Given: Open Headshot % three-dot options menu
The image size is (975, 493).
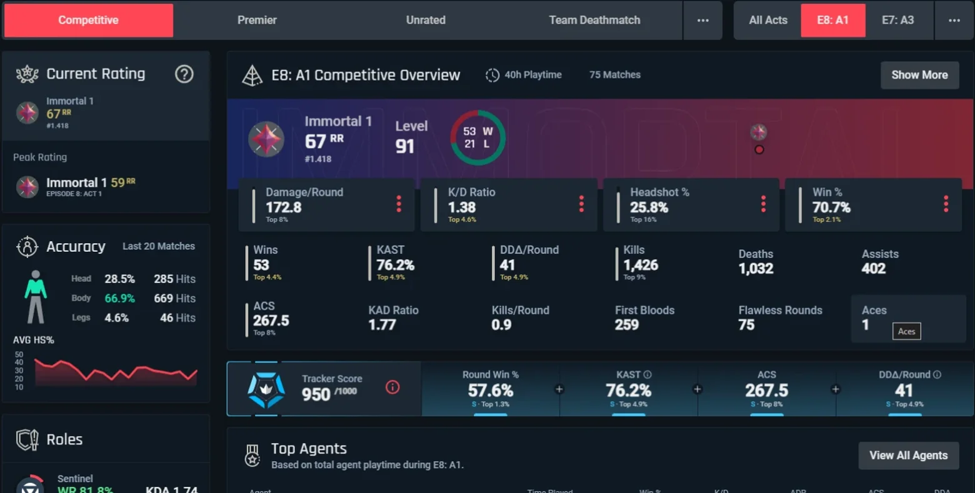Looking at the screenshot, I should tap(763, 204).
